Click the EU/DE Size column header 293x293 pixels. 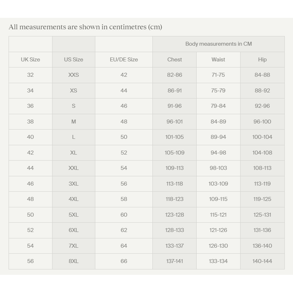tap(124, 60)
